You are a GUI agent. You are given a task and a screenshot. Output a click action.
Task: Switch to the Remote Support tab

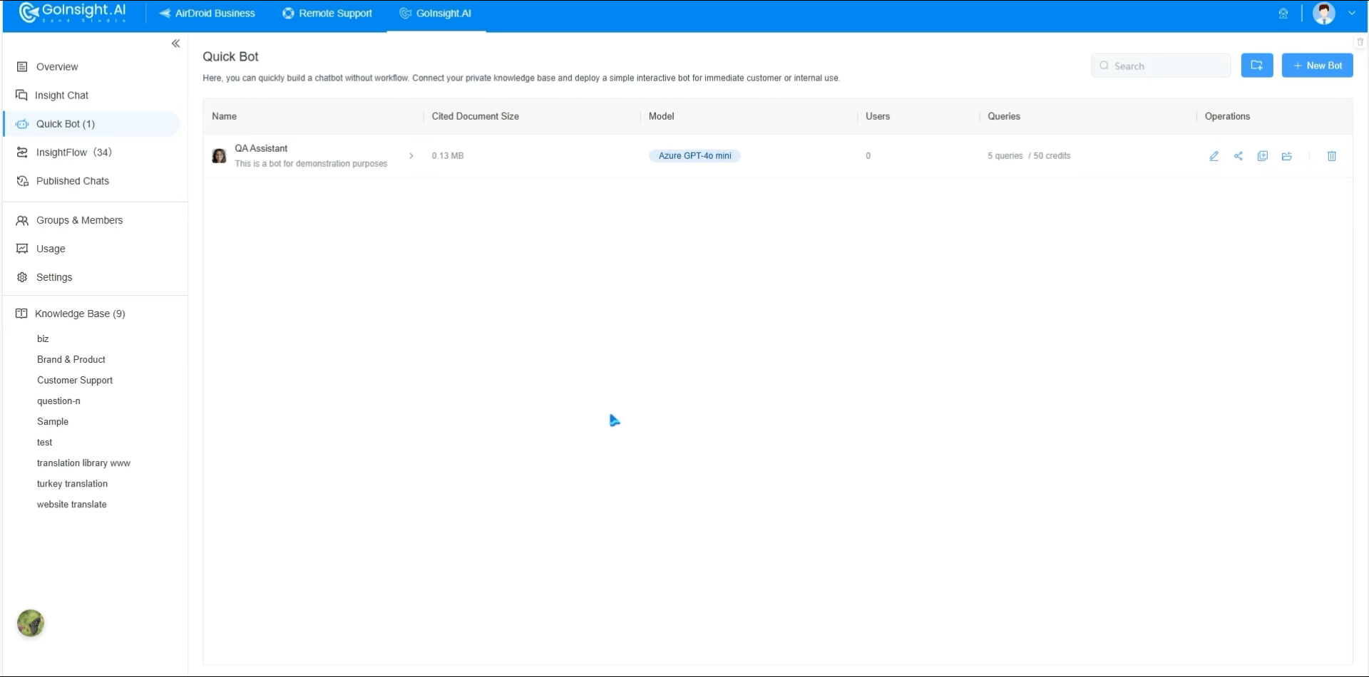pos(327,14)
